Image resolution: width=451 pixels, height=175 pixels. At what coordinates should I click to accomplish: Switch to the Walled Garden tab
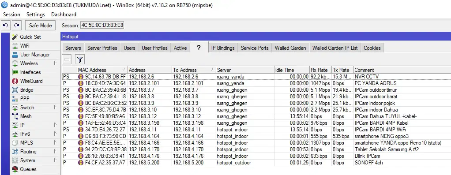(x=290, y=48)
